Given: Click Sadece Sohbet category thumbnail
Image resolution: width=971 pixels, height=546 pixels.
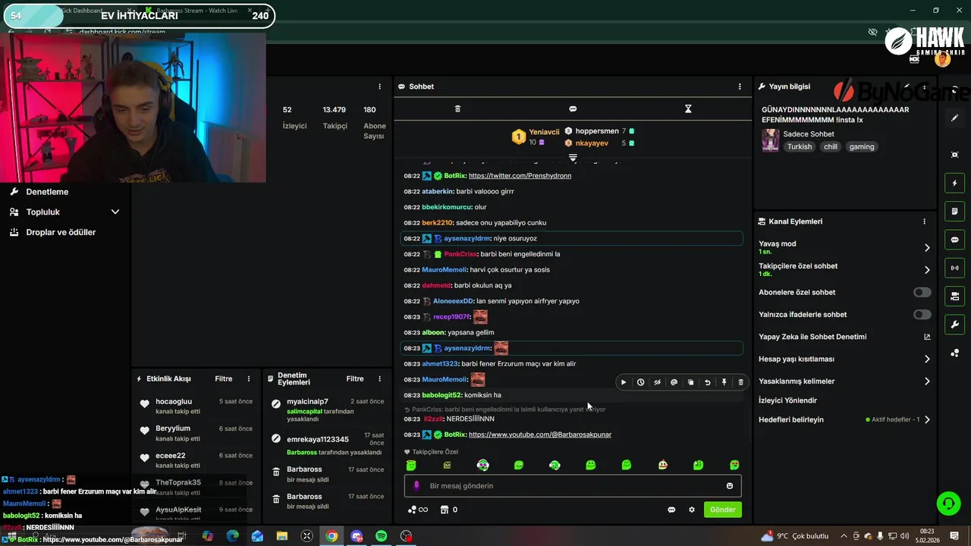Looking at the screenshot, I should pos(771,140).
